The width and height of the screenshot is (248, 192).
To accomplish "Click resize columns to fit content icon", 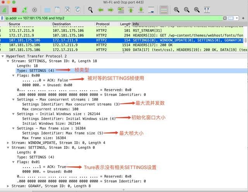I will click(207, 10).
